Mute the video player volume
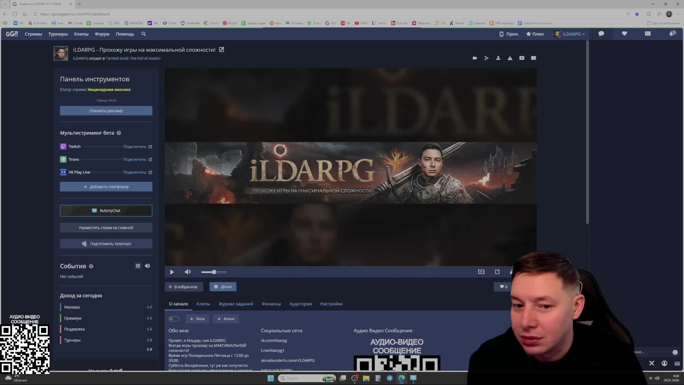 (188, 272)
